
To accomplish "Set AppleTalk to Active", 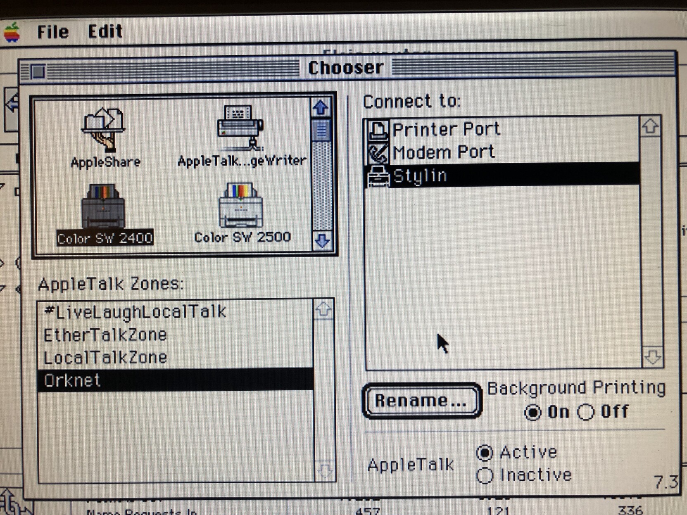I will click(x=516, y=452).
